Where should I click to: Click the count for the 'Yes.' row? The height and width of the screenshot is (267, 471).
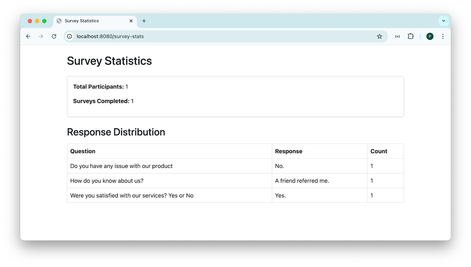click(386, 196)
